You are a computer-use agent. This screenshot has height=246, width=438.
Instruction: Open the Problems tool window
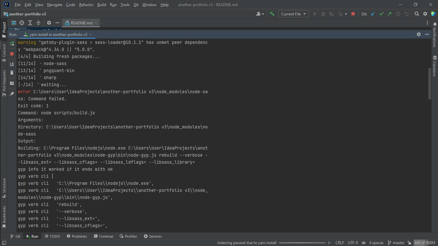click(x=77, y=236)
